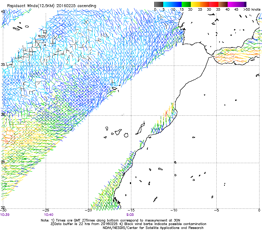Click the '10:39' purple time label

click(5, 215)
